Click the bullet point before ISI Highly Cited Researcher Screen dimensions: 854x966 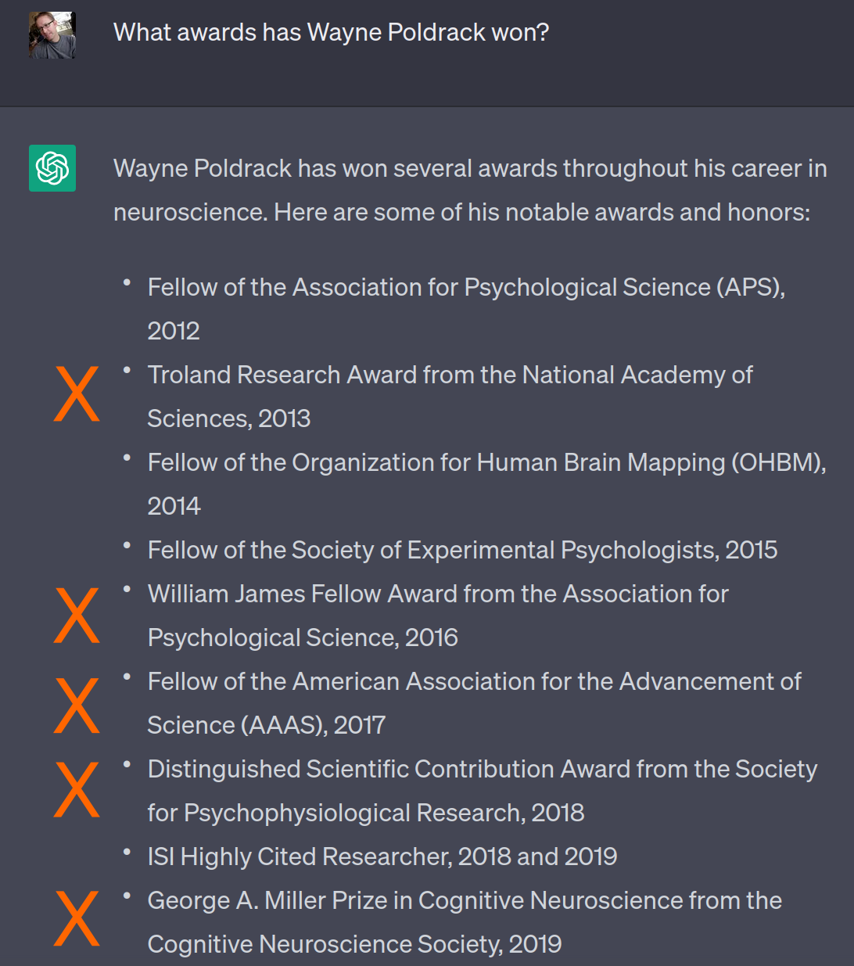point(127,852)
